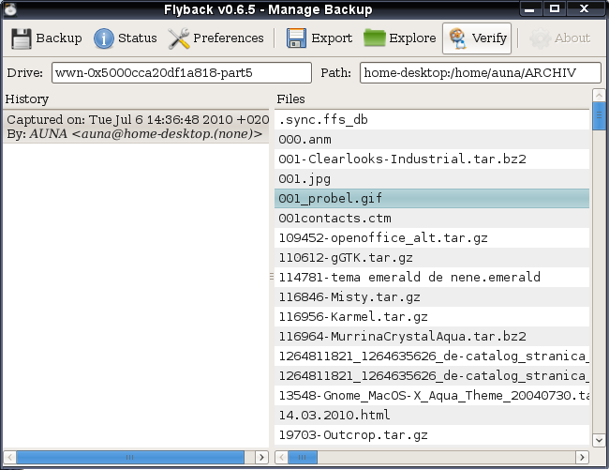Click the Verify toolbar label
609x470 pixels.
pos(489,38)
